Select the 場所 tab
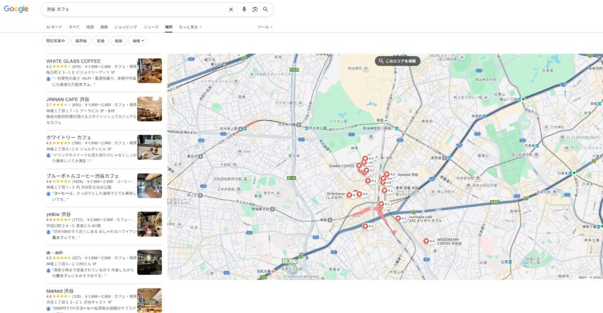 (x=168, y=27)
